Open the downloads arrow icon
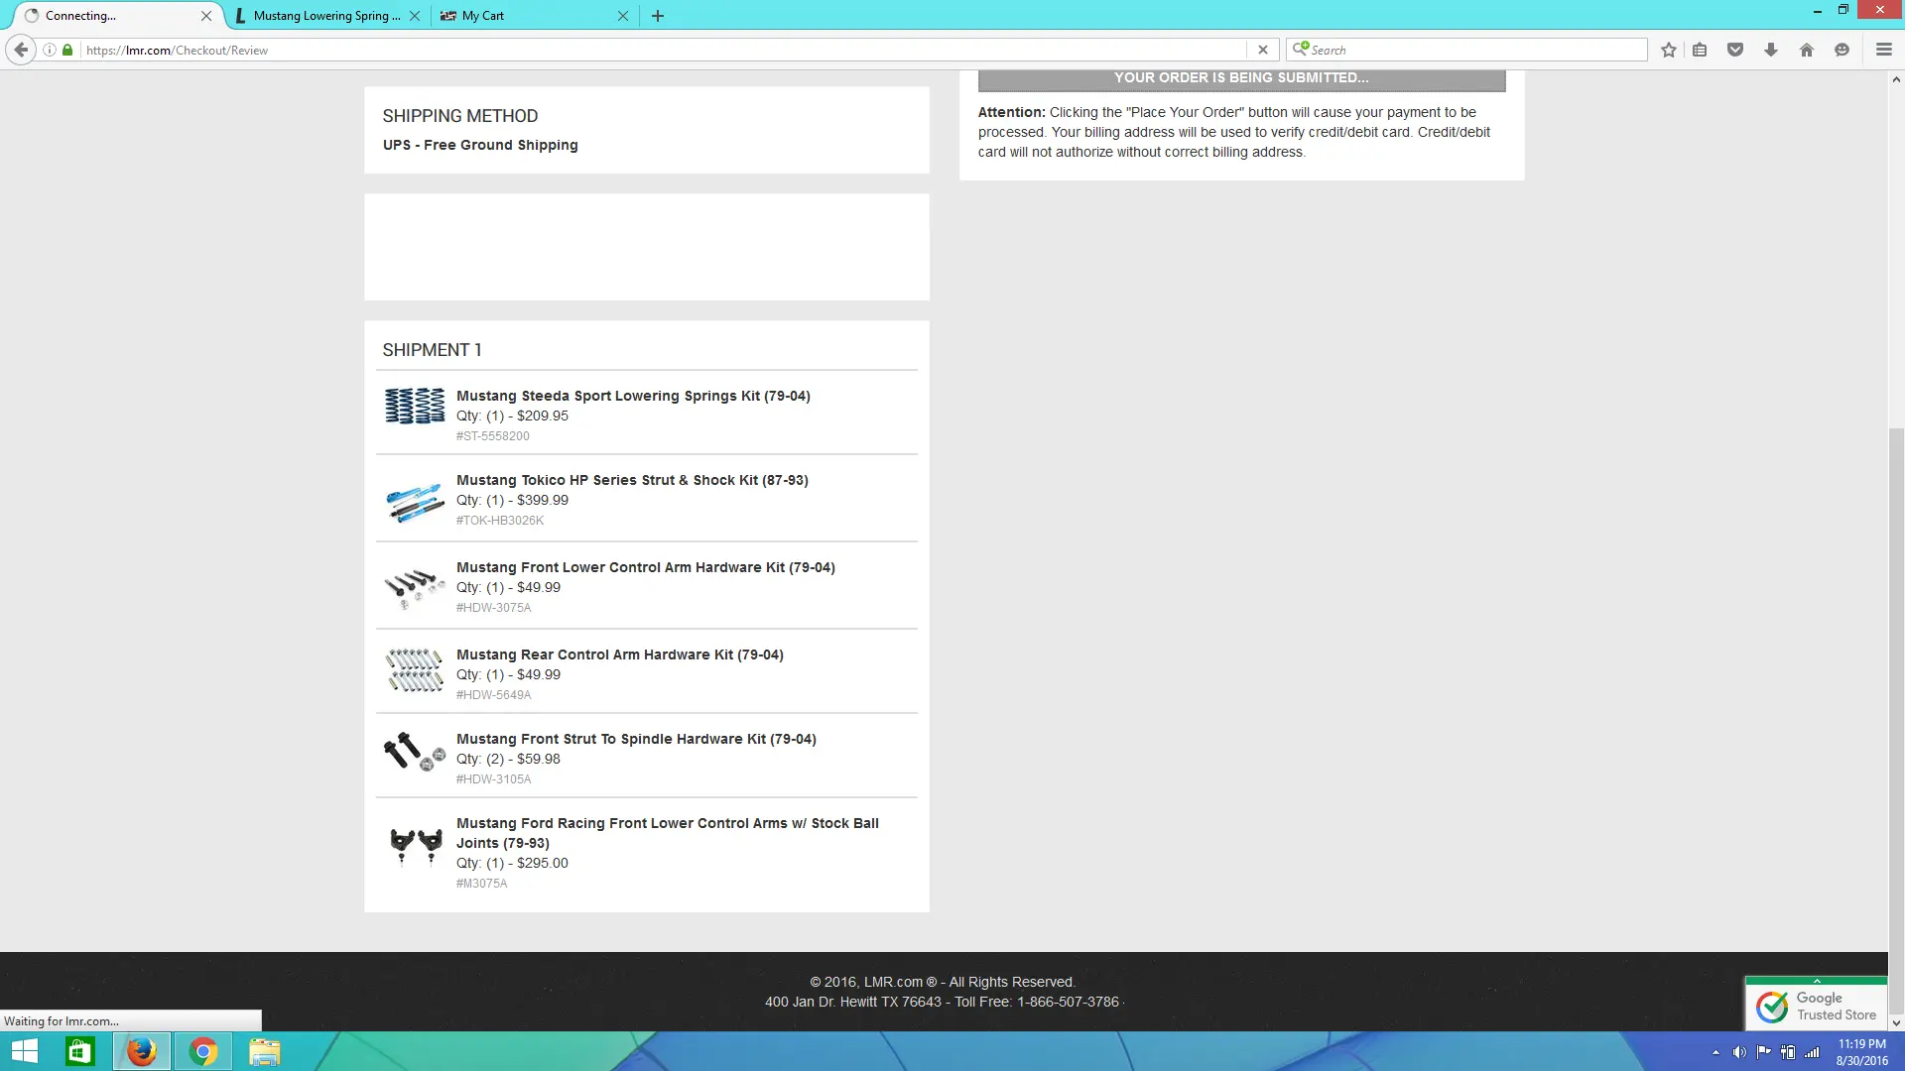The width and height of the screenshot is (1905, 1071). point(1771,50)
